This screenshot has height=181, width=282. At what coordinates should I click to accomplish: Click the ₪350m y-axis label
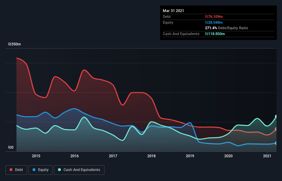click(x=14, y=44)
